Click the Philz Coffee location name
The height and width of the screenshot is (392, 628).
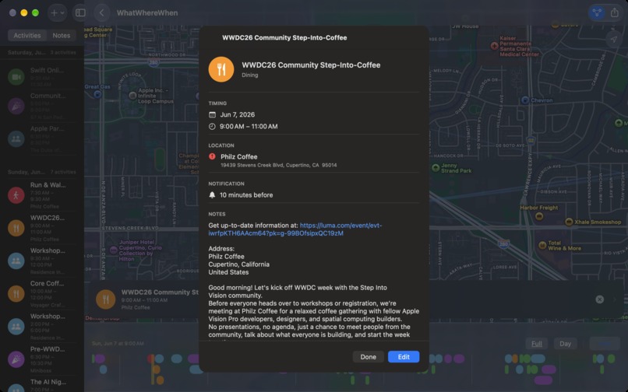[x=238, y=157]
